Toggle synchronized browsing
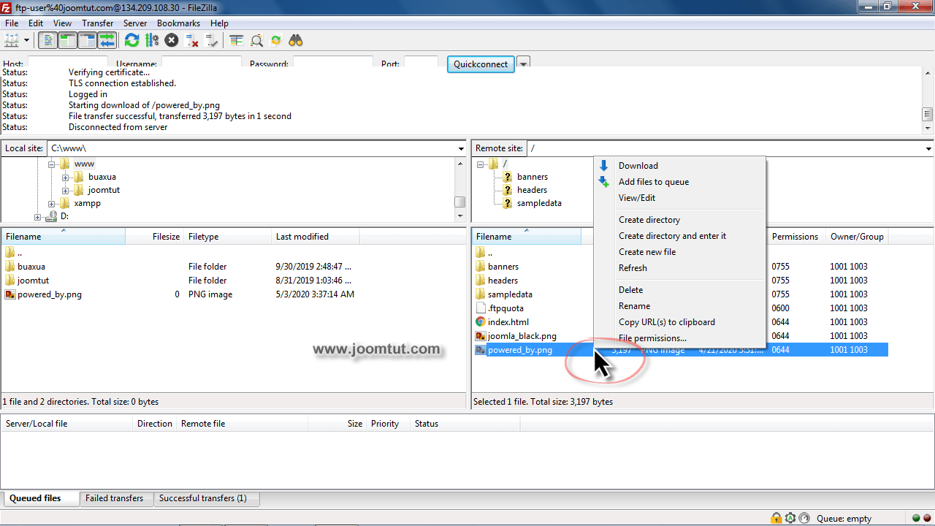Screen dimensions: 935x526 click(276, 40)
